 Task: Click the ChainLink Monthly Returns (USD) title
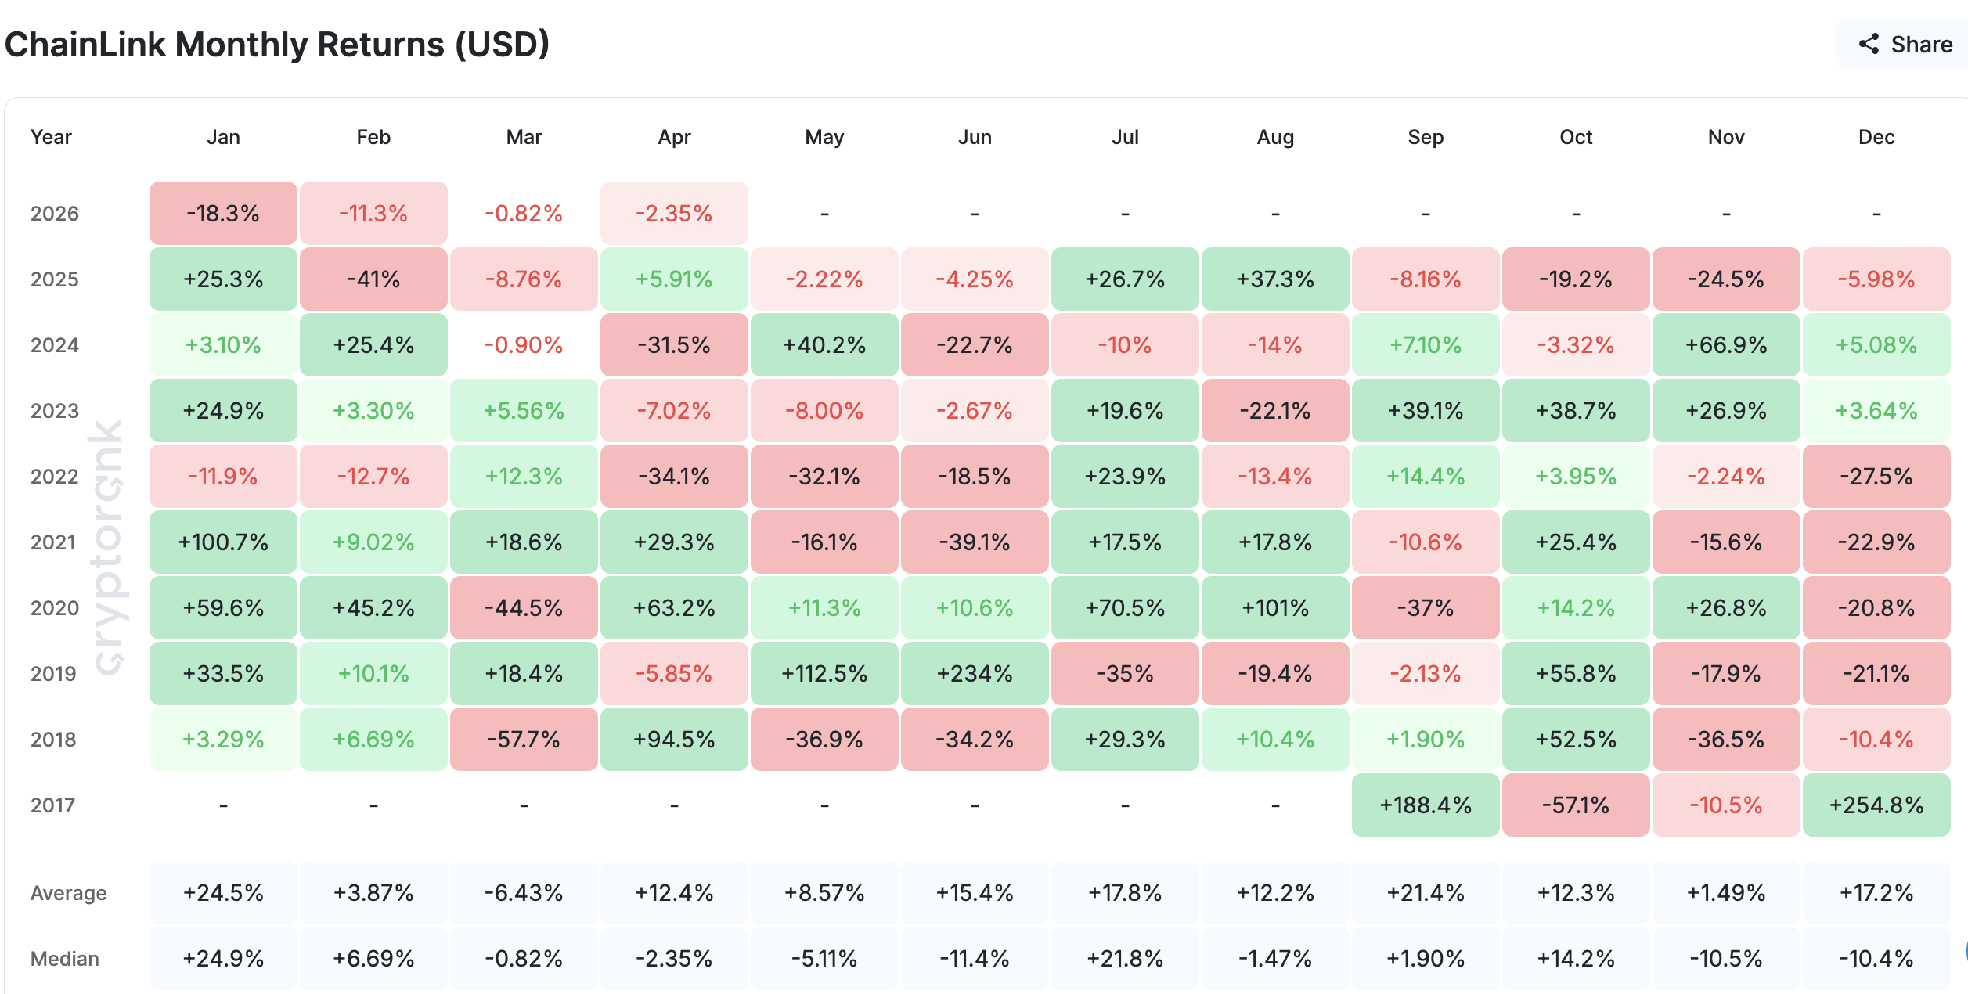tap(277, 44)
